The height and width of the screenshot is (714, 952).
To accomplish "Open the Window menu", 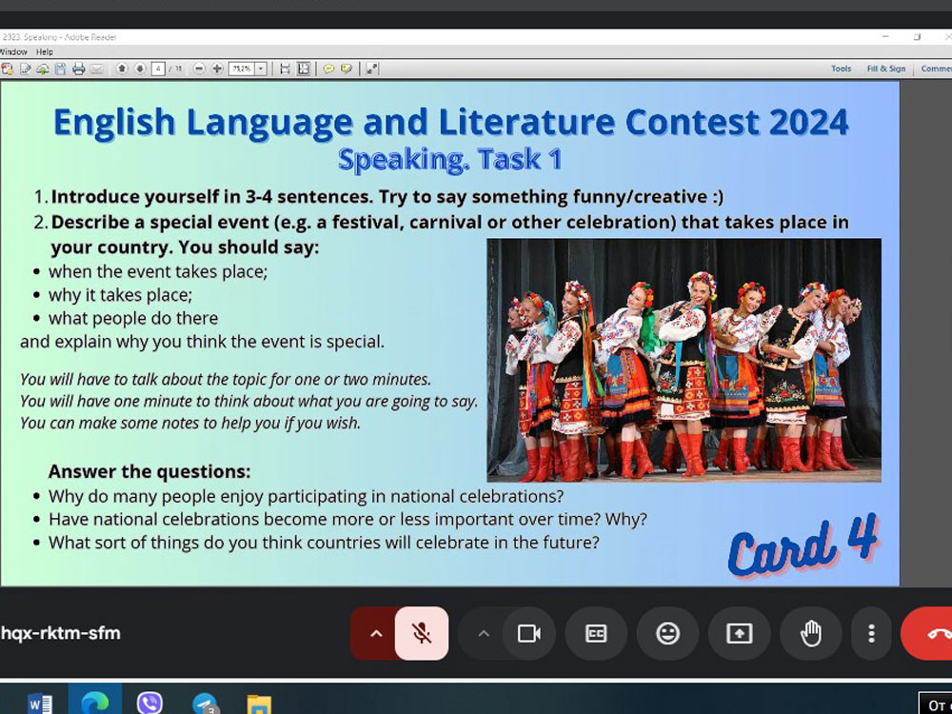I will (x=13, y=51).
